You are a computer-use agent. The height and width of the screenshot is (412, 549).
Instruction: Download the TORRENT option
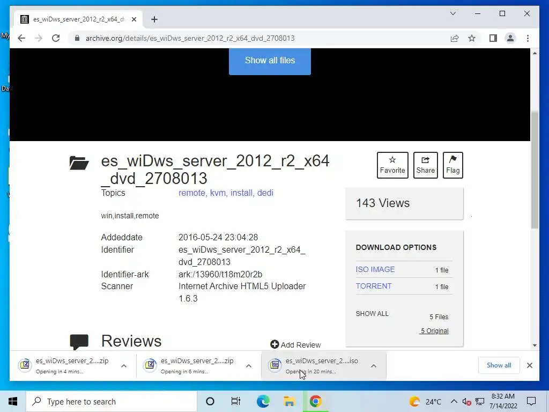pyautogui.click(x=374, y=286)
